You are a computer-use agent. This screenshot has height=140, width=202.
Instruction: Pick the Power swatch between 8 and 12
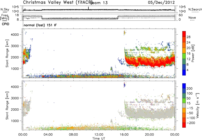pos(184,61)
